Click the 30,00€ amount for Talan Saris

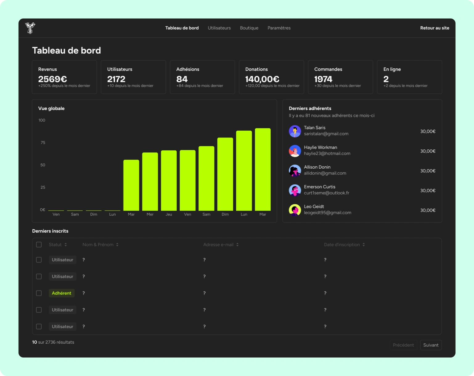(428, 131)
